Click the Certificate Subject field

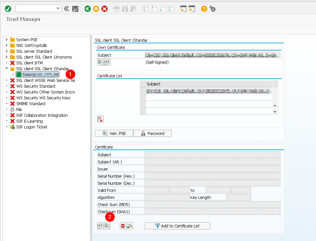tap(212, 155)
